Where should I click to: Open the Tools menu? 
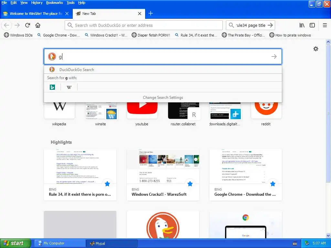70,3
